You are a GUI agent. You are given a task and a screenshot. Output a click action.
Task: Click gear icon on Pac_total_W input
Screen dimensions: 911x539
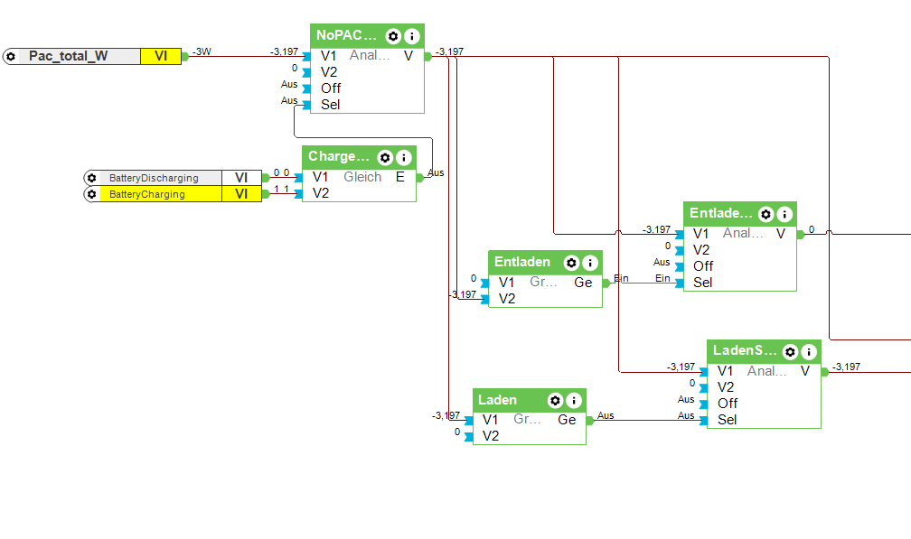tap(11, 56)
